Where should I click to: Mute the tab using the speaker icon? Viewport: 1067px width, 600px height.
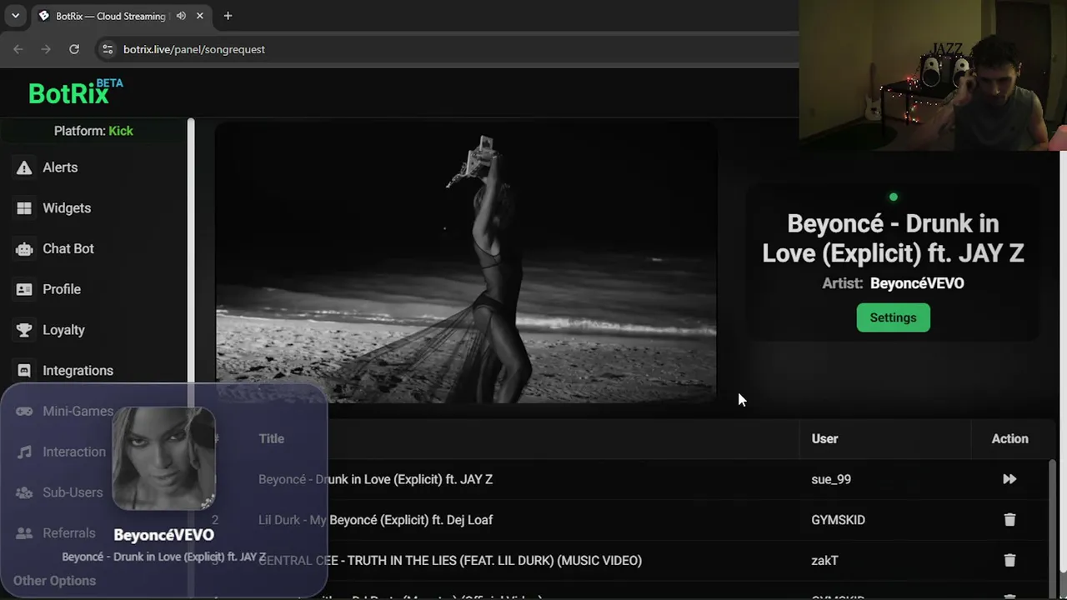181,16
